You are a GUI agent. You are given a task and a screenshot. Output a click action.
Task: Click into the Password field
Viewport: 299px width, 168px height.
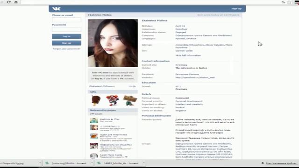point(66,29)
